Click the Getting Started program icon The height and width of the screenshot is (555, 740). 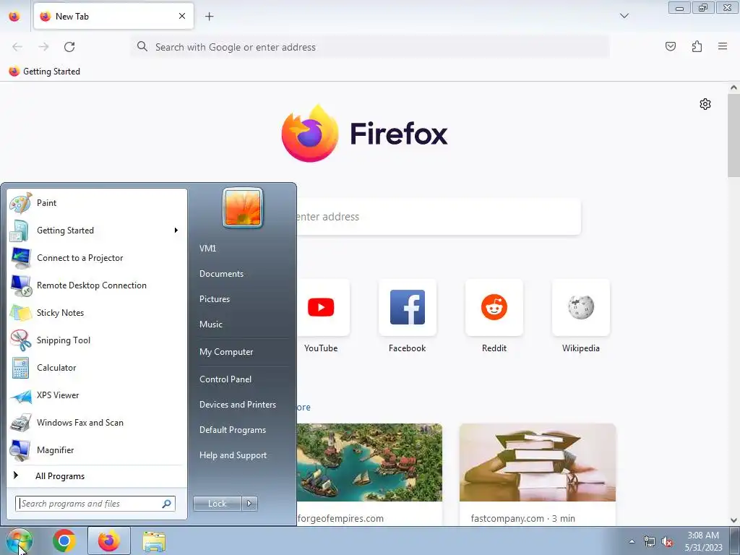click(x=20, y=231)
